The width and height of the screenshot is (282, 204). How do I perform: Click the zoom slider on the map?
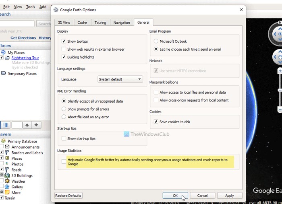tap(280, 91)
